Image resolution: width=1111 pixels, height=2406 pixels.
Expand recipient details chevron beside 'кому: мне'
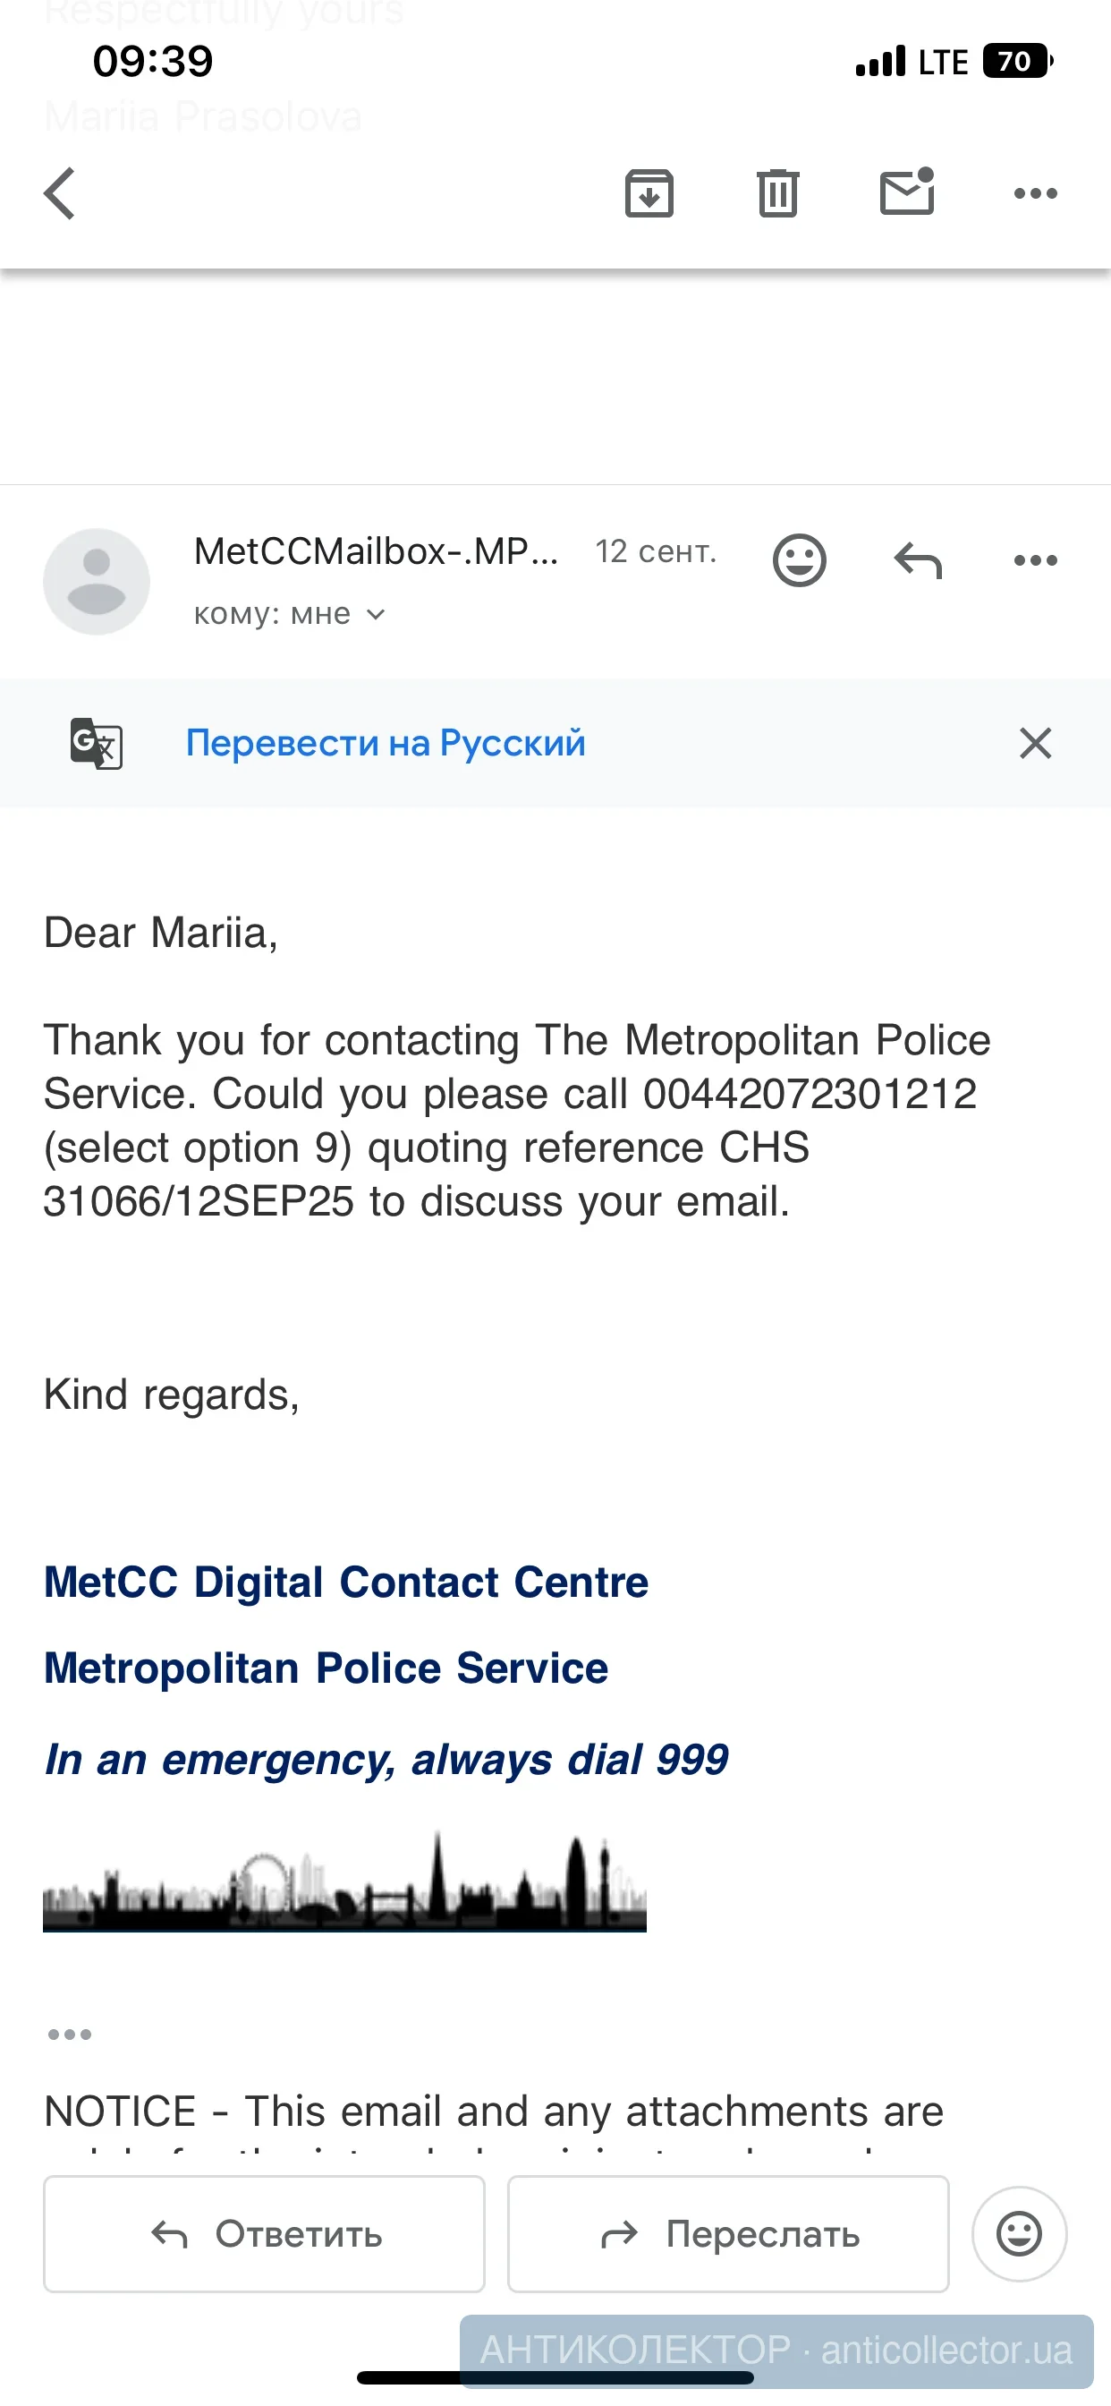pyautogui.click(x=376, y=615)
